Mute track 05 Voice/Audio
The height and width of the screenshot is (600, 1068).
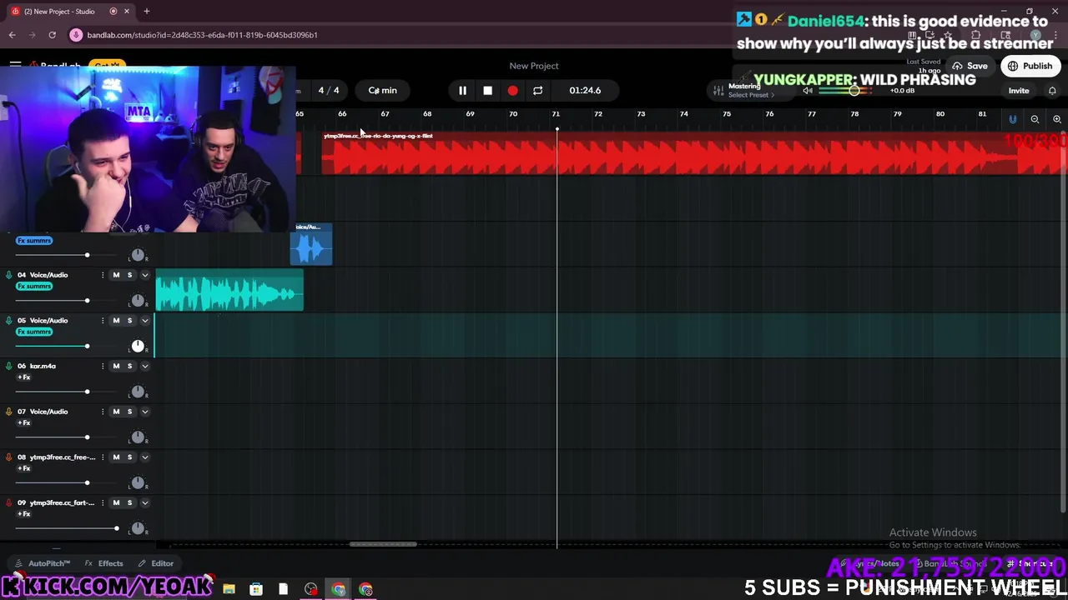click(x=116, y=321)
